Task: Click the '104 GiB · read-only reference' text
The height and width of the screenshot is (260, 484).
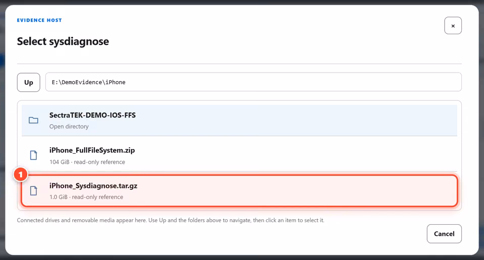Action: click(87, 162)
